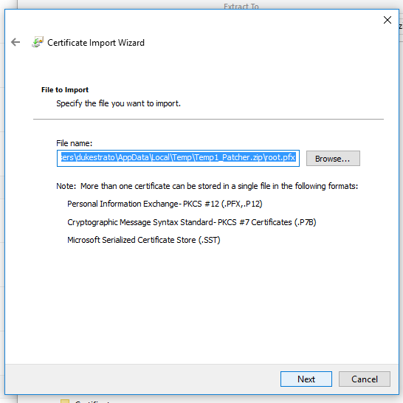Cancel the certificate import
403x403 pixels.
pyautogui.click(x=364, y=379)
